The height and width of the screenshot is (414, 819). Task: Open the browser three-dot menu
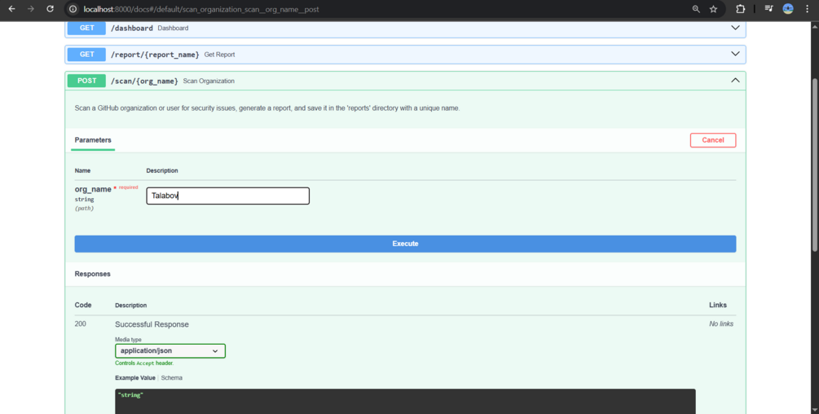[807, 9]
